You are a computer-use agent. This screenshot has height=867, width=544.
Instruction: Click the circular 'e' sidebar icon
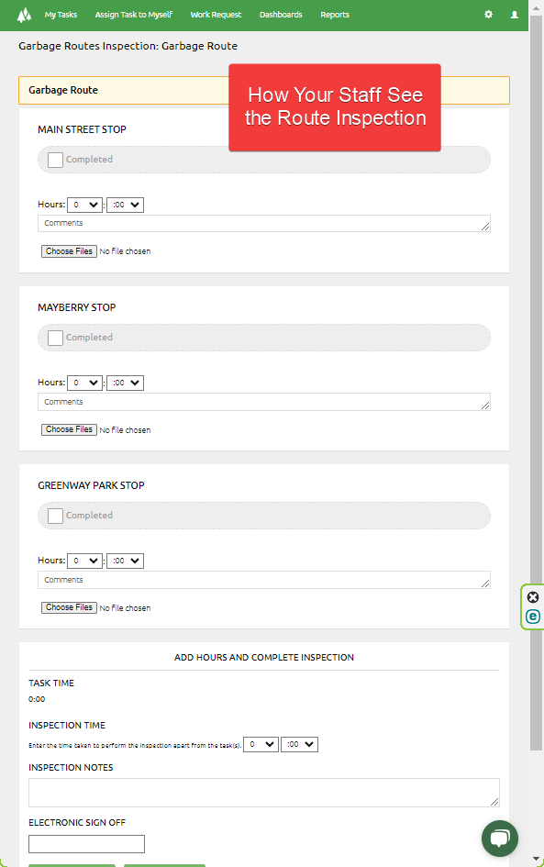pos(533,617)
